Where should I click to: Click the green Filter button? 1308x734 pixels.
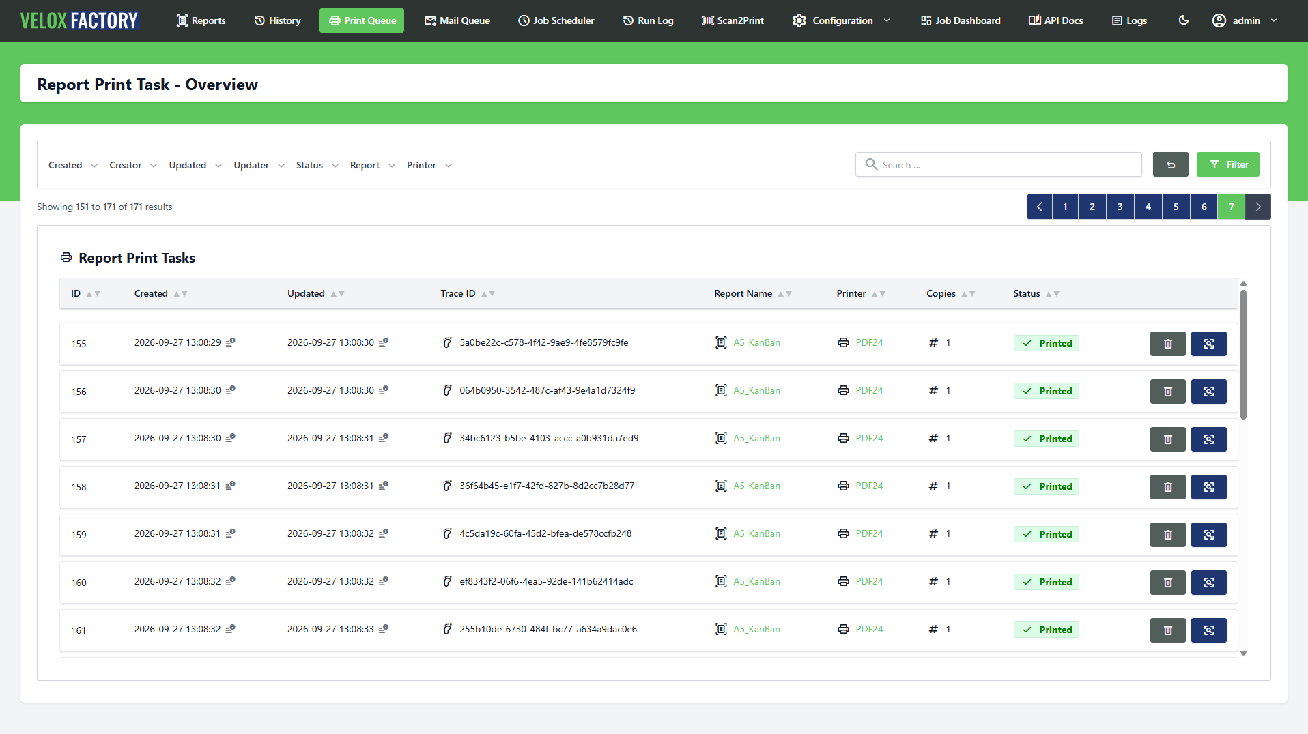[1228, 164]
